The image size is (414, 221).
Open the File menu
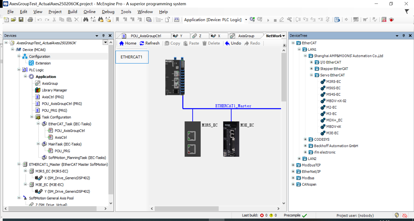(10, 12)
